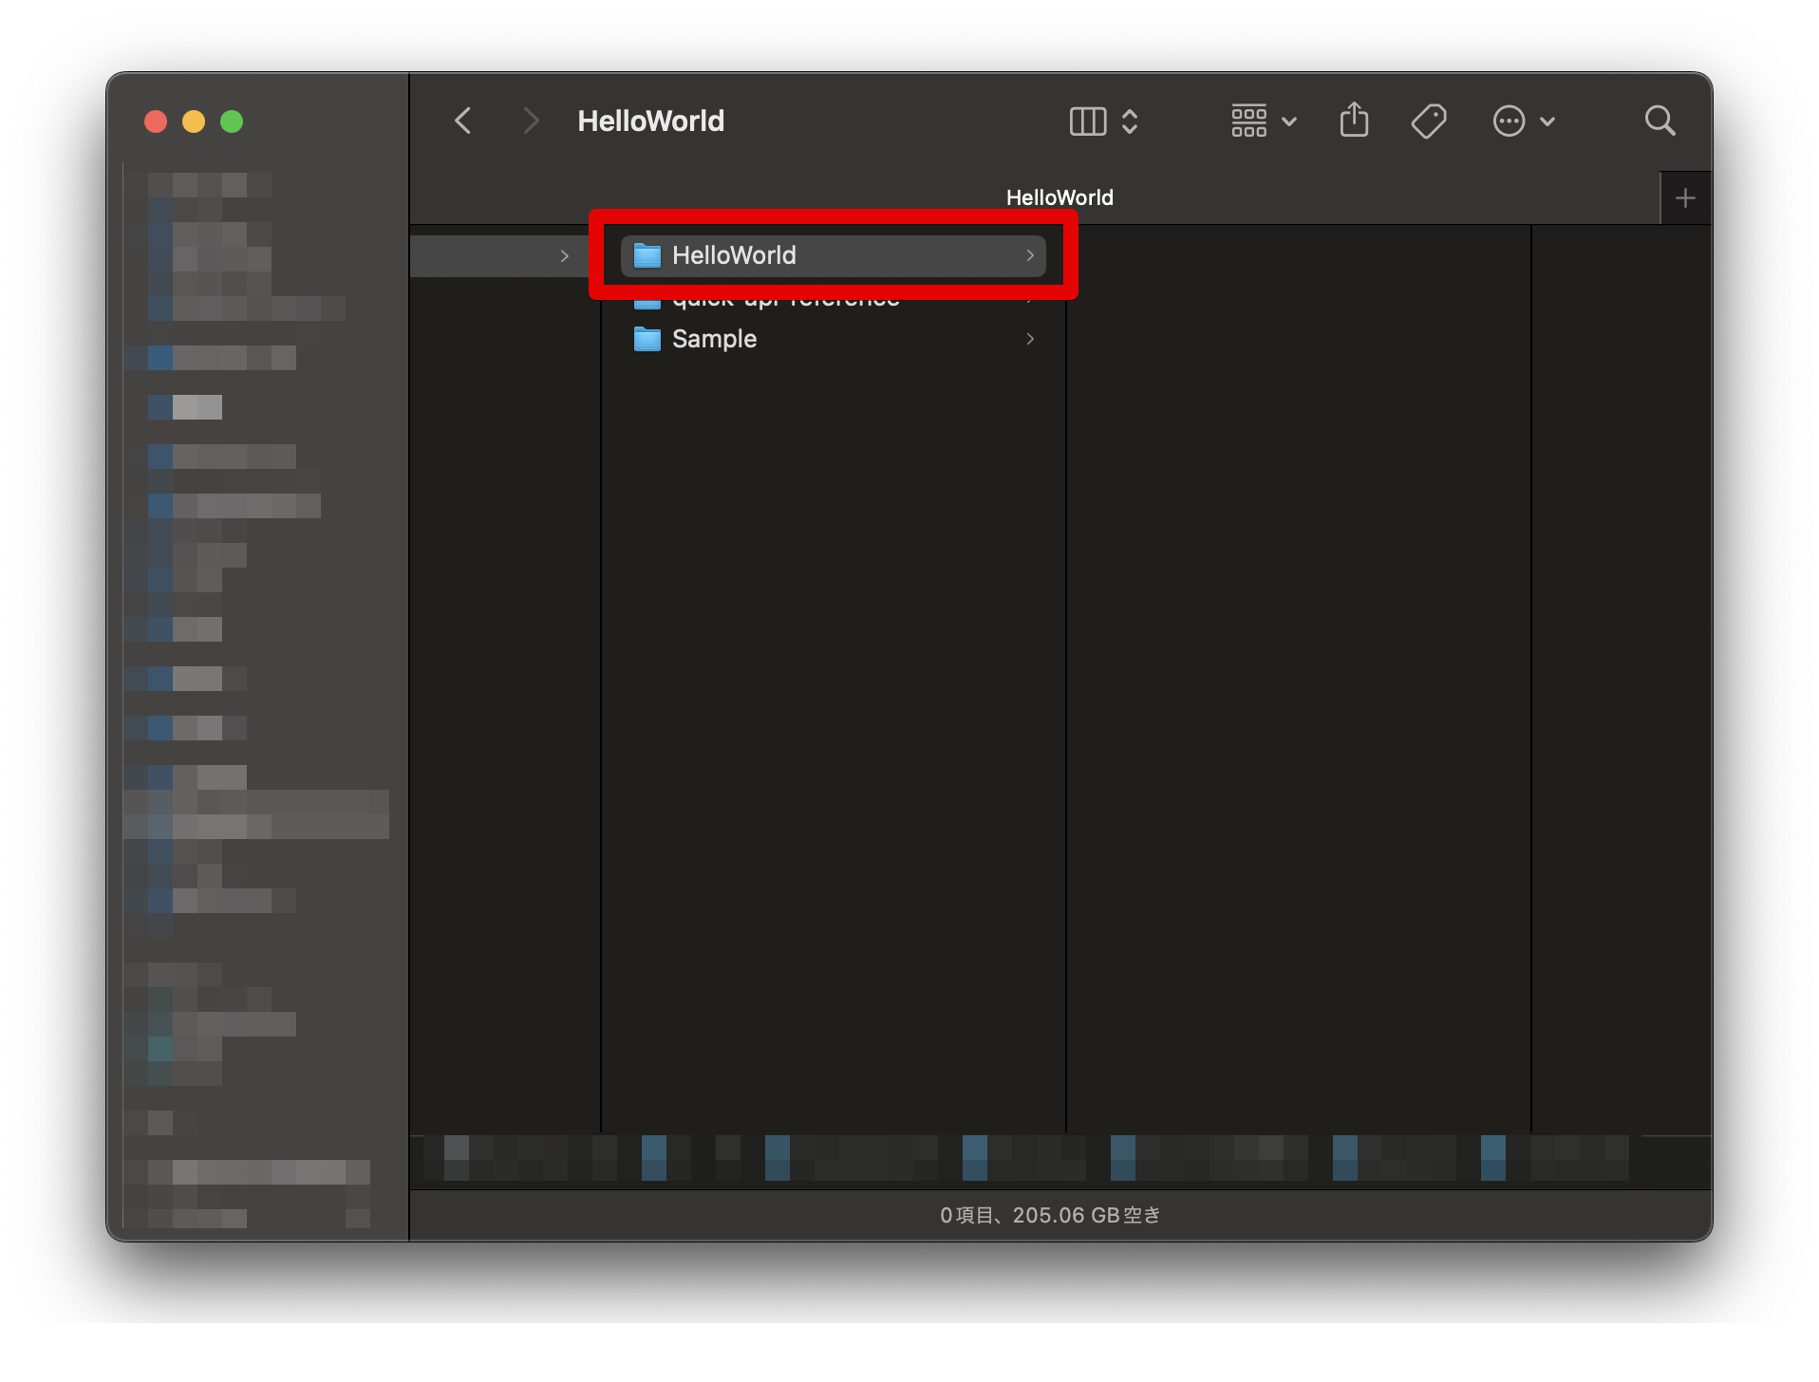Click the Share icon in the toolbar
Screen dimensions: 1819x1382
pyautogui.click(x=1354, y=120)
